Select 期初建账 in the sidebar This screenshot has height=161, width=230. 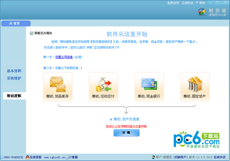click(x=14, y=96)
